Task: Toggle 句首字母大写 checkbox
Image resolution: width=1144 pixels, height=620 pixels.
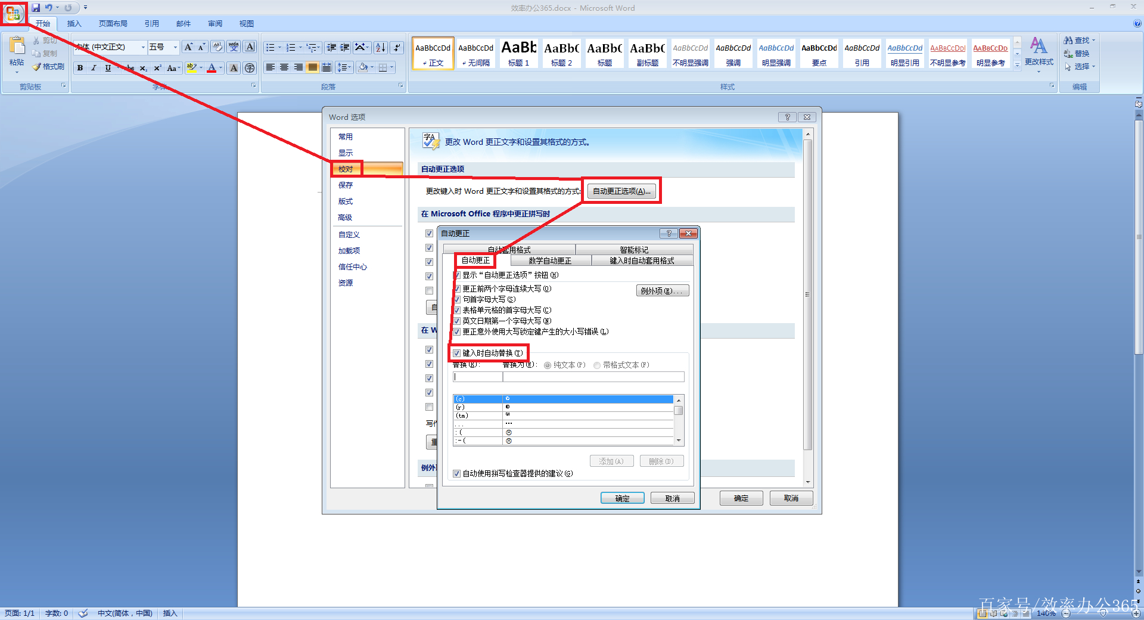Action: pos(457,299)
